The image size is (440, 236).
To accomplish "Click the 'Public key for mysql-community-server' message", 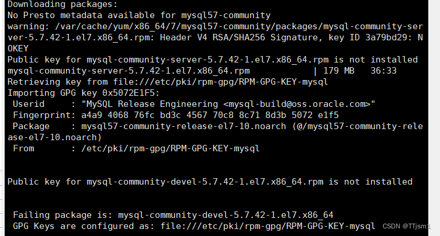I will pyautogui.click(x=213, y=60).
